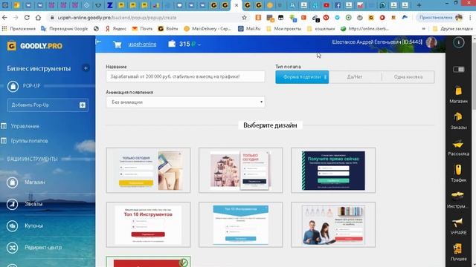
Task: Open the Почта bookmark
Action: click(x=142, y=29)
